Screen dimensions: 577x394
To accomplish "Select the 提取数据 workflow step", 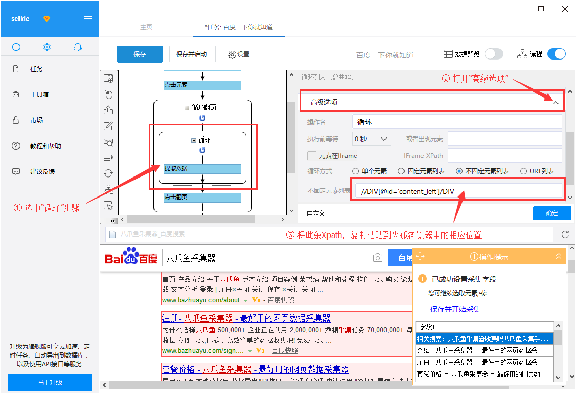I will pyautogui.click(x=202, y=169).
